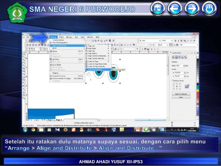Select Size tab in Transformation docker
This screenshot has height=166, width=221.
[x=183, y=57]
